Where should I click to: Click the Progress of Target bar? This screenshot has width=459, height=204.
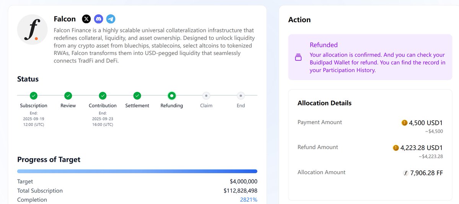137,171
